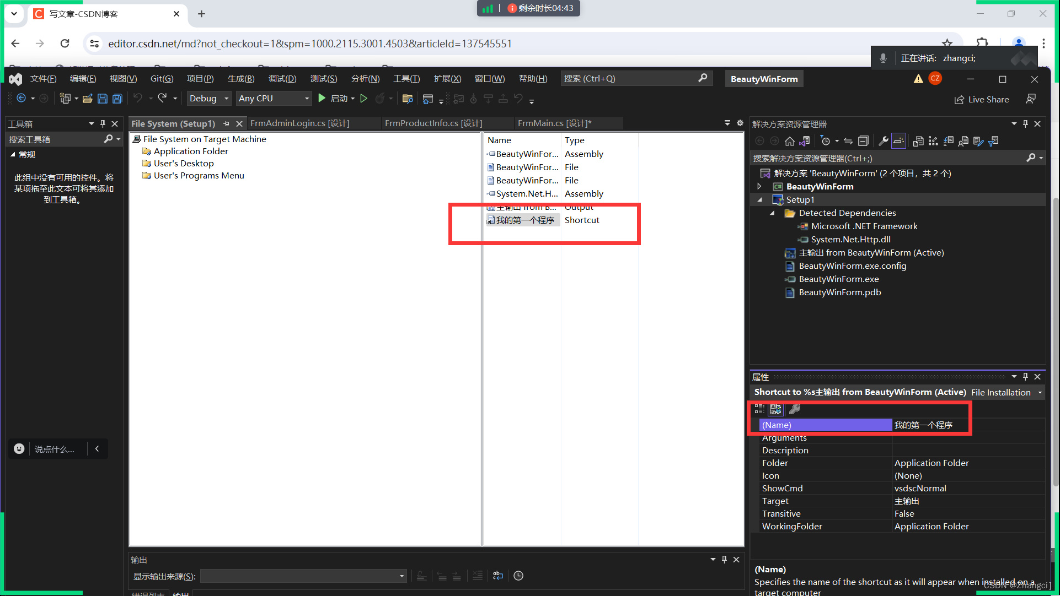Select Application Folder in the file system tree
1060x596 pixels.
pyautogui.click(x=191, y=151)
